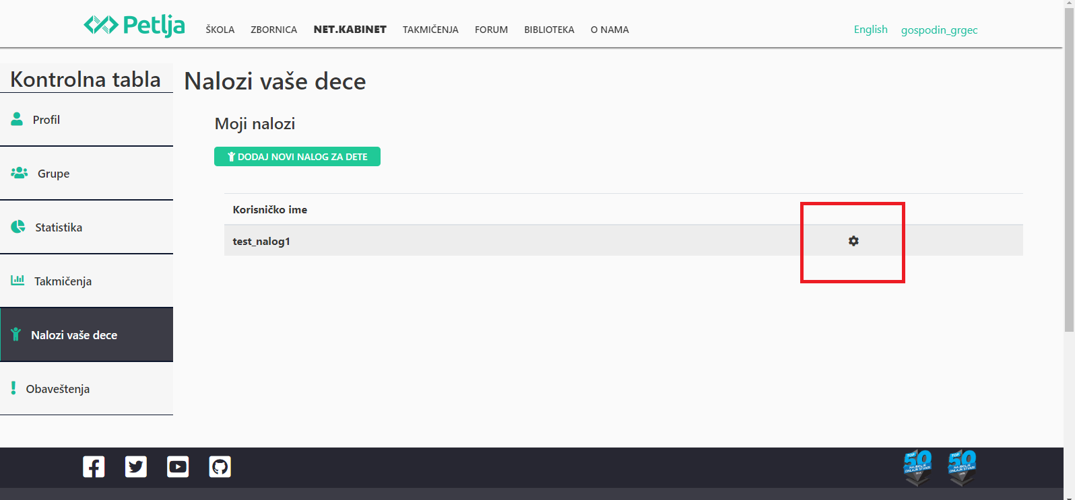Click the Statistika pie chart icon
Viewport: 1075px width, 500px height.
point(18,227)
